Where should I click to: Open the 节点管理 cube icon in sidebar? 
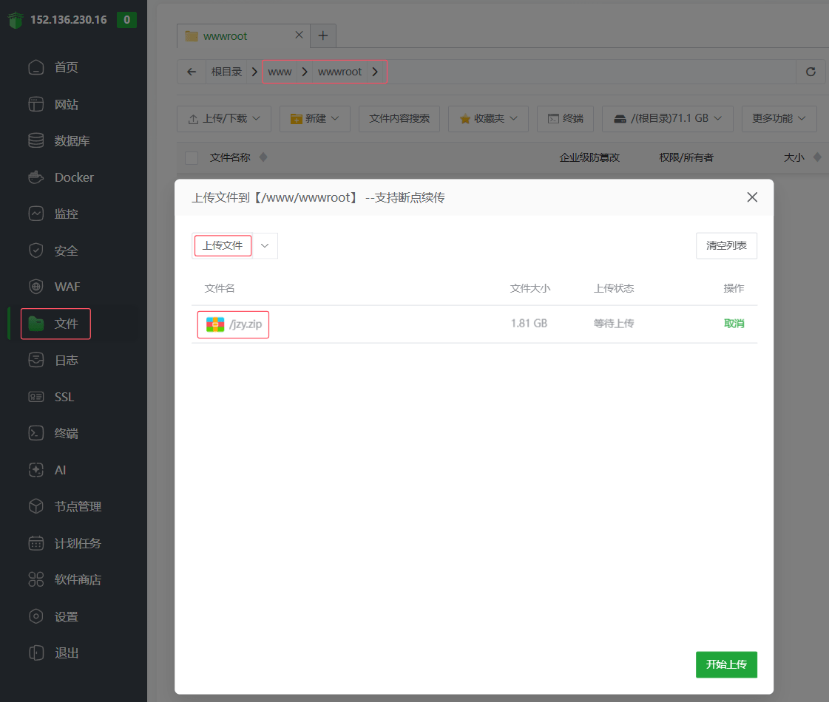(x=36, y=506)
